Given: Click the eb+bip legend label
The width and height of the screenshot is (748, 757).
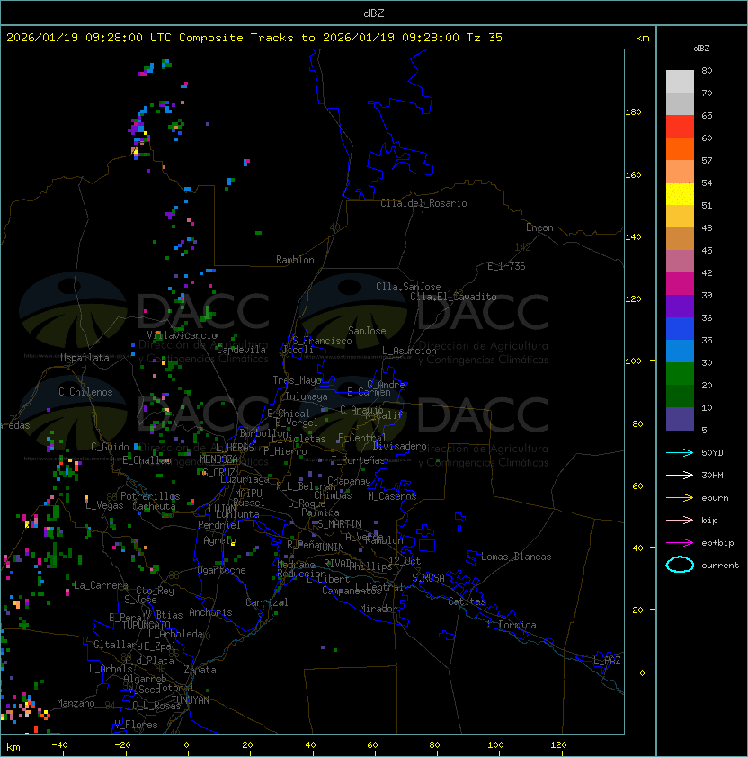Looking at the screenshot, I should point(717,543).
